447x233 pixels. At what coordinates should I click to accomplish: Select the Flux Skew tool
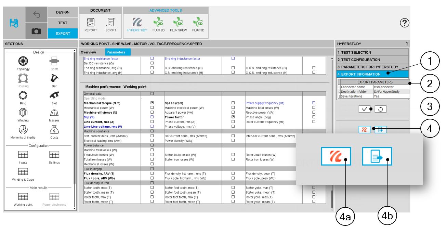[x=178, y=23]
